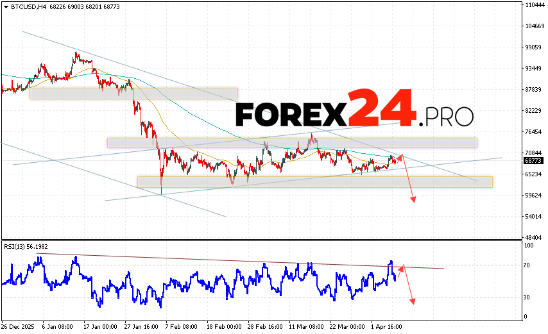Click the red downward forecast arrow on price chart

[408, 180]
